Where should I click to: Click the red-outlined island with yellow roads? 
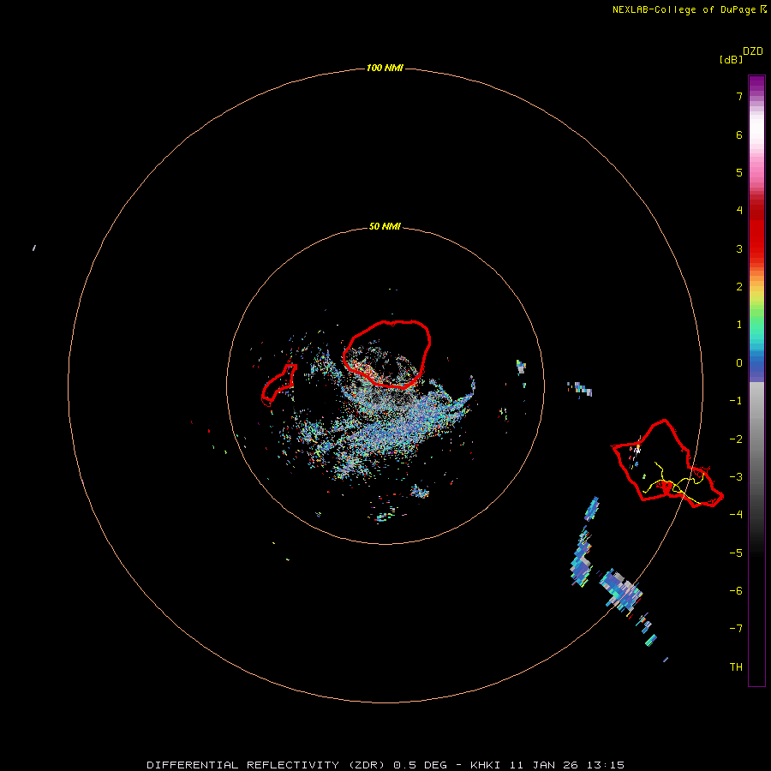[x=667, y=463]
